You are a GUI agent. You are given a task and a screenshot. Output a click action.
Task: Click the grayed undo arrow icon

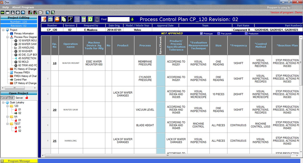(97, 19)
